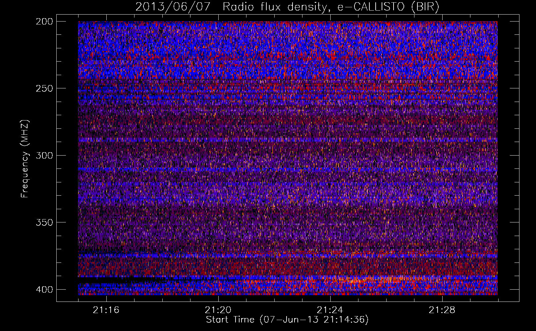536x331 pixels.
Task: Click the 21:24 time tick label
Action: 330,310
